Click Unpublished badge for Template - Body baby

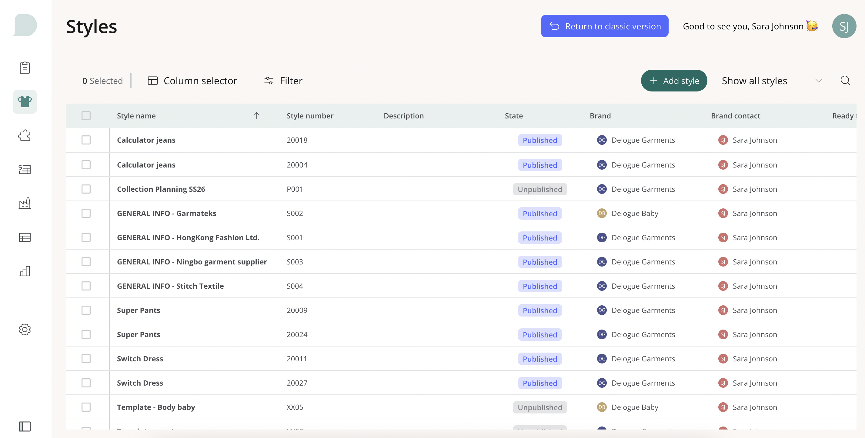tap(539, 407)
